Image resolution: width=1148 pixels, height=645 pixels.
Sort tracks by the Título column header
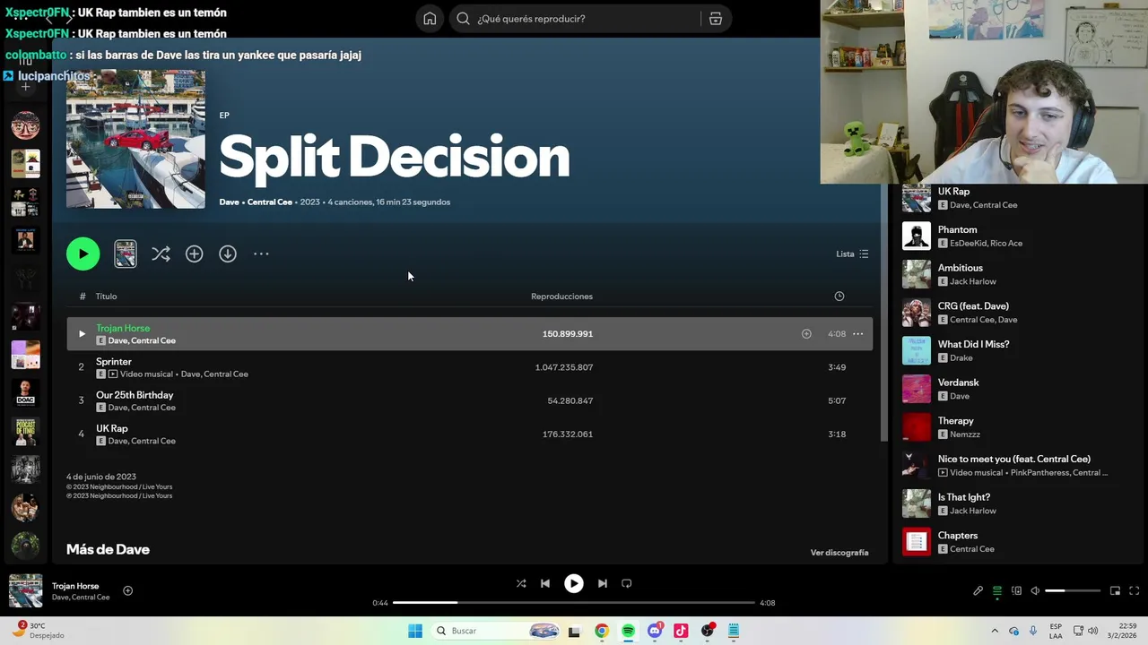(106, 297)
